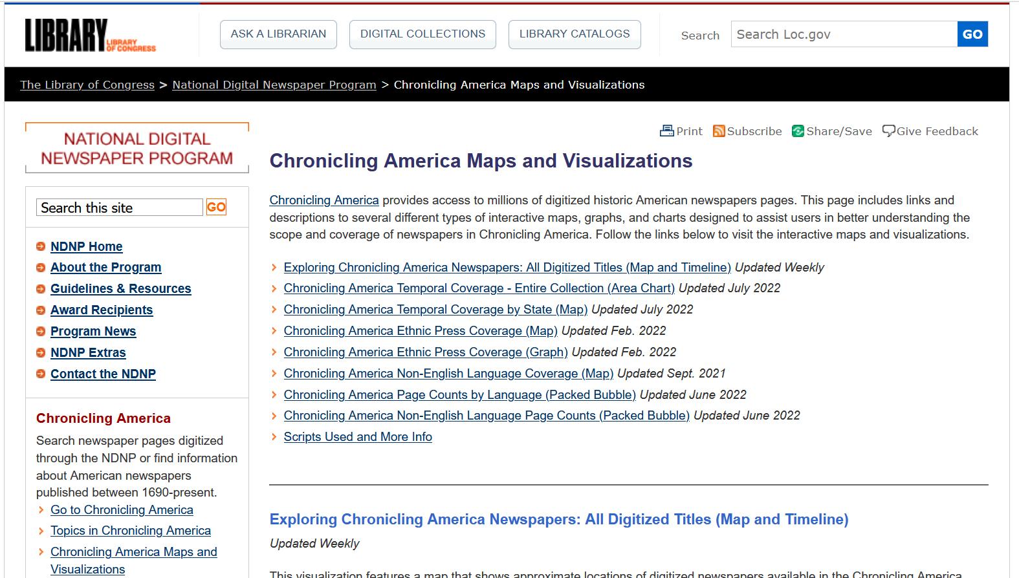Click Subscribe link

coord(754,131)
